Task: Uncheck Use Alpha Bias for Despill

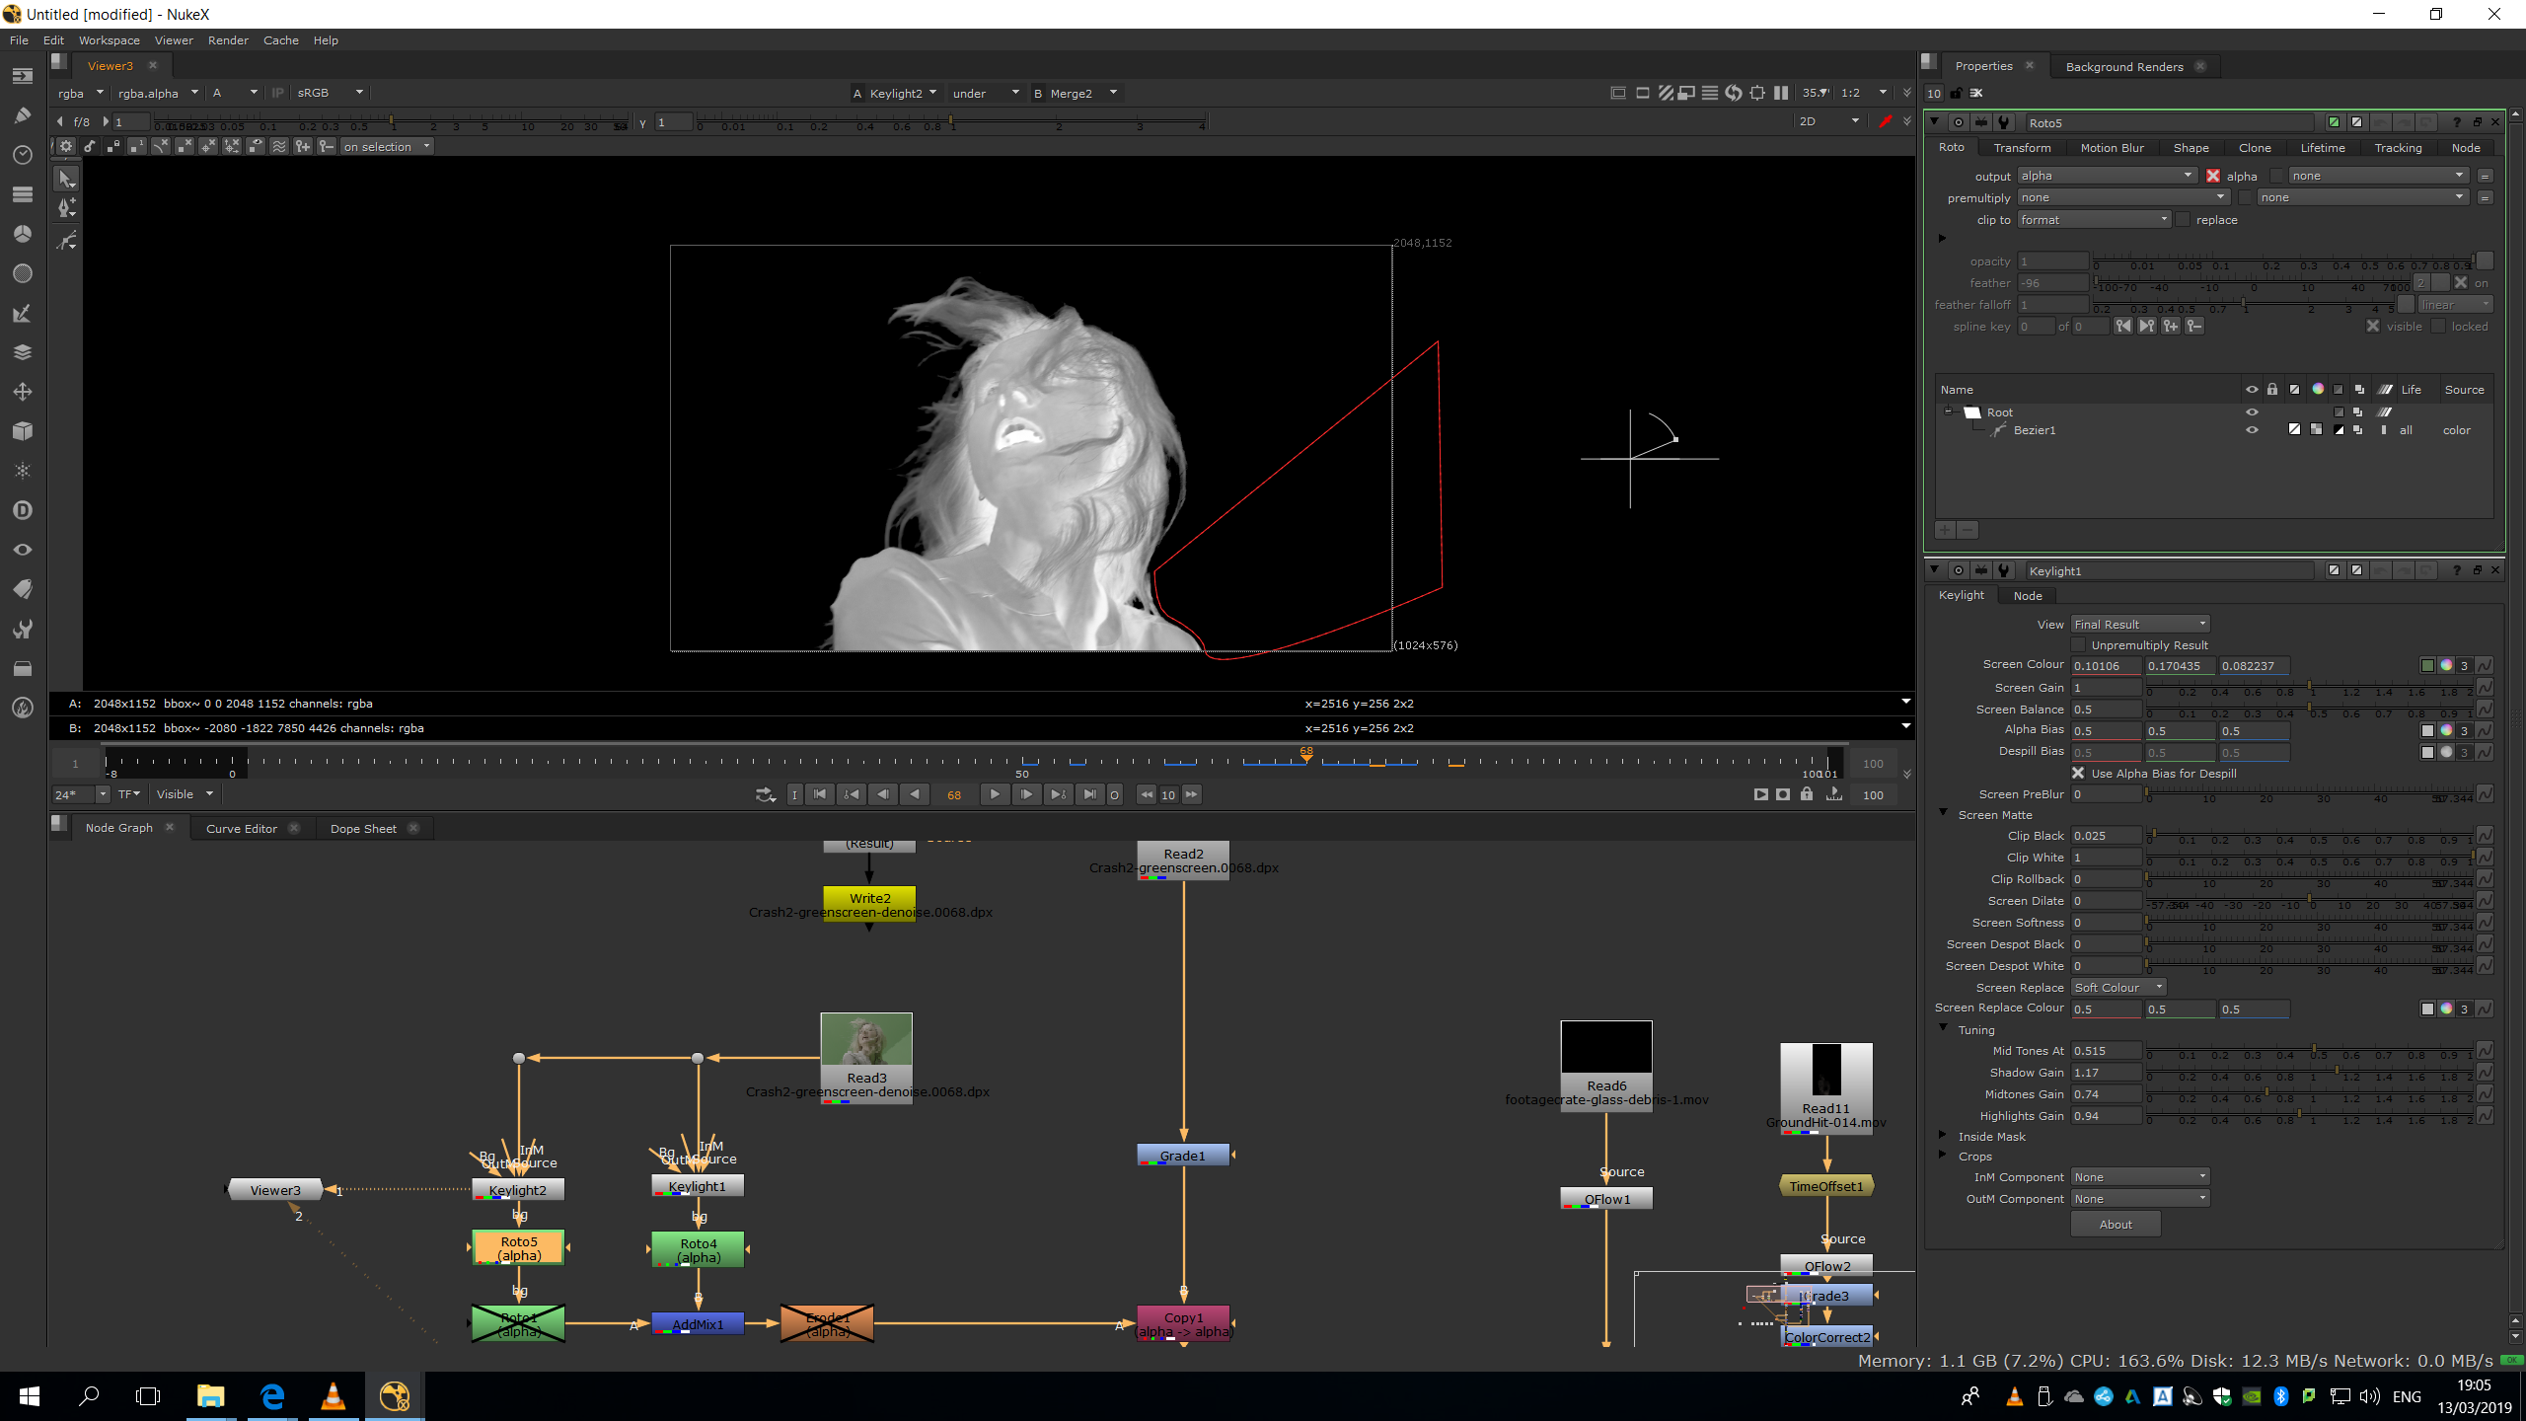Action: click(2078, 774)
